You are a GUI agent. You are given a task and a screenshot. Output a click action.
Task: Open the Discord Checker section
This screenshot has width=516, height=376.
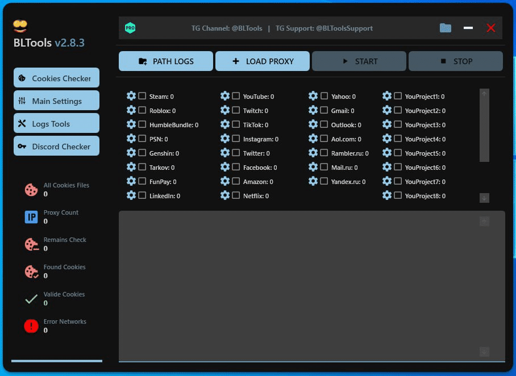point(56,146)
